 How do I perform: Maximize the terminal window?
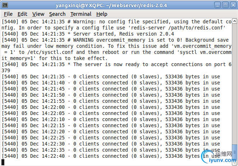click(225, 5)
